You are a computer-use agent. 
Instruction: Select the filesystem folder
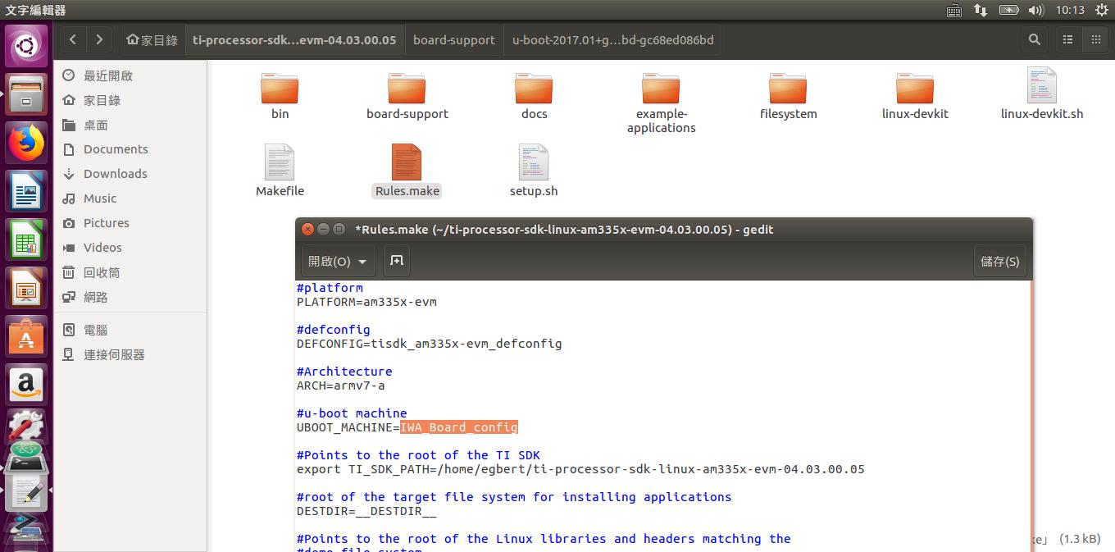(788, 96)
